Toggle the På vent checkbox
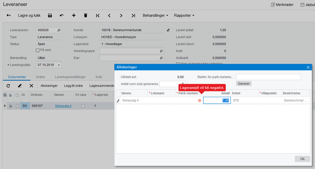The height and width of the screenshot is (169, 315). pos(38,50)
